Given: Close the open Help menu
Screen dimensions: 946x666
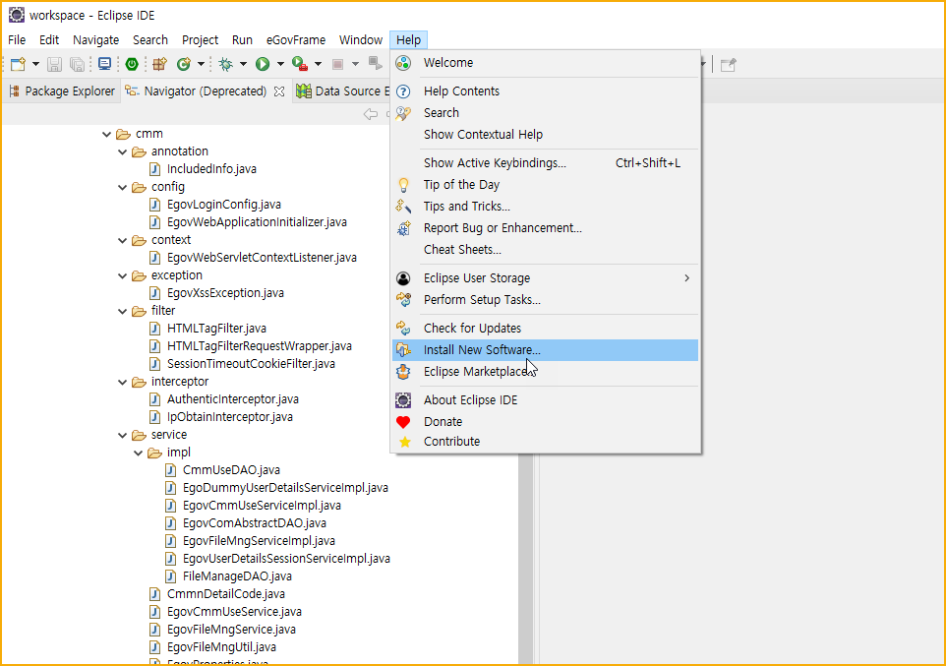Looking at the screenshot, I should (x=408, y=40).
